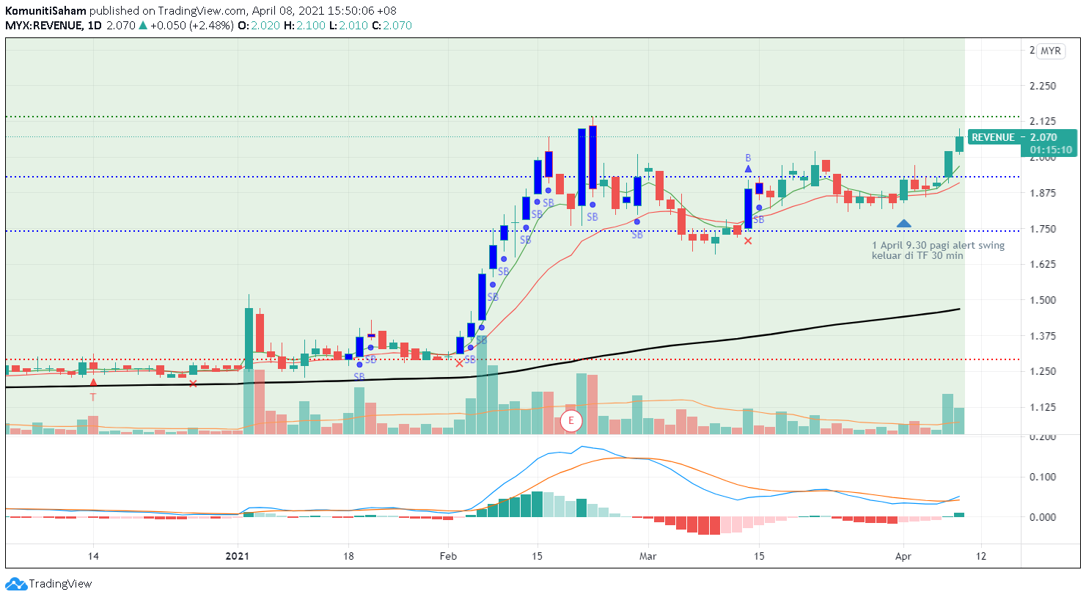Click the 1.500 price axis label

pyautogui.click(x=1043, y=300)
